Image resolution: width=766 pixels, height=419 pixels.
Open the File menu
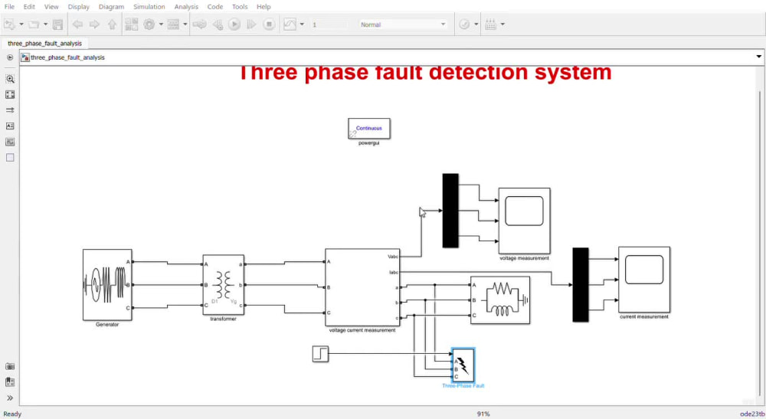[x=9, y=7]
